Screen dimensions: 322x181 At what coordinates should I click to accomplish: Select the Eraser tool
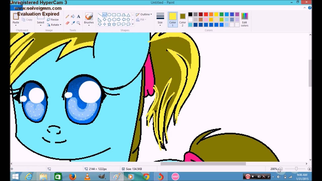[x=67, y=23]
